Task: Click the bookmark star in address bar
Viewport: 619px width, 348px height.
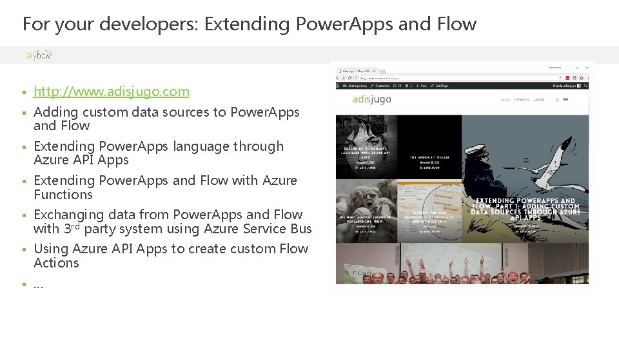Action: [x=560, y=78]
